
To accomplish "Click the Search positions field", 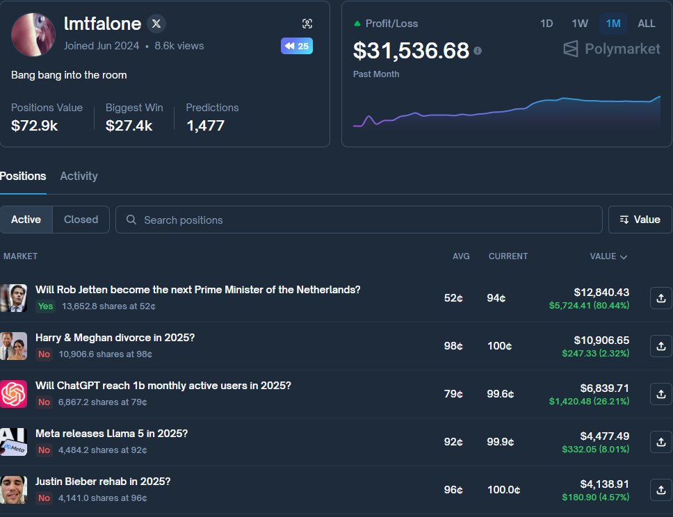I will point(359,220).
